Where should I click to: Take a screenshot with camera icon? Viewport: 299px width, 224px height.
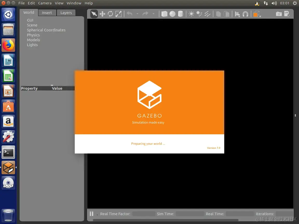pyautogui.click(x=279, y=14)
